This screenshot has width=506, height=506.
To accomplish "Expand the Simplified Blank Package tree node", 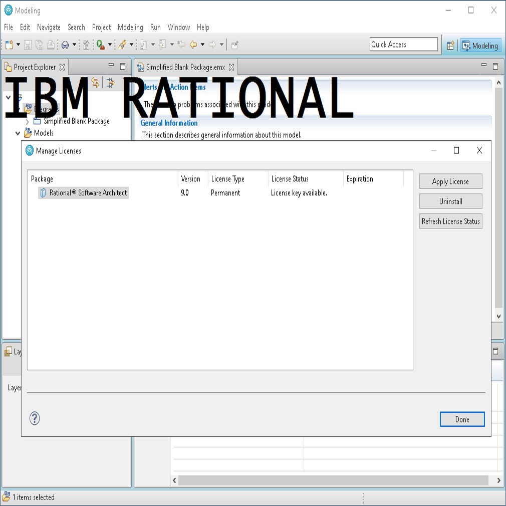I will (28, 121).
